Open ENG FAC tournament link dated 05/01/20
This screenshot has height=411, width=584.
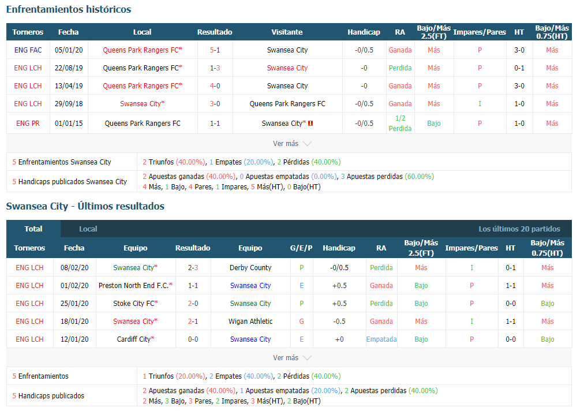pyautogui.click(x=28, y=50)
